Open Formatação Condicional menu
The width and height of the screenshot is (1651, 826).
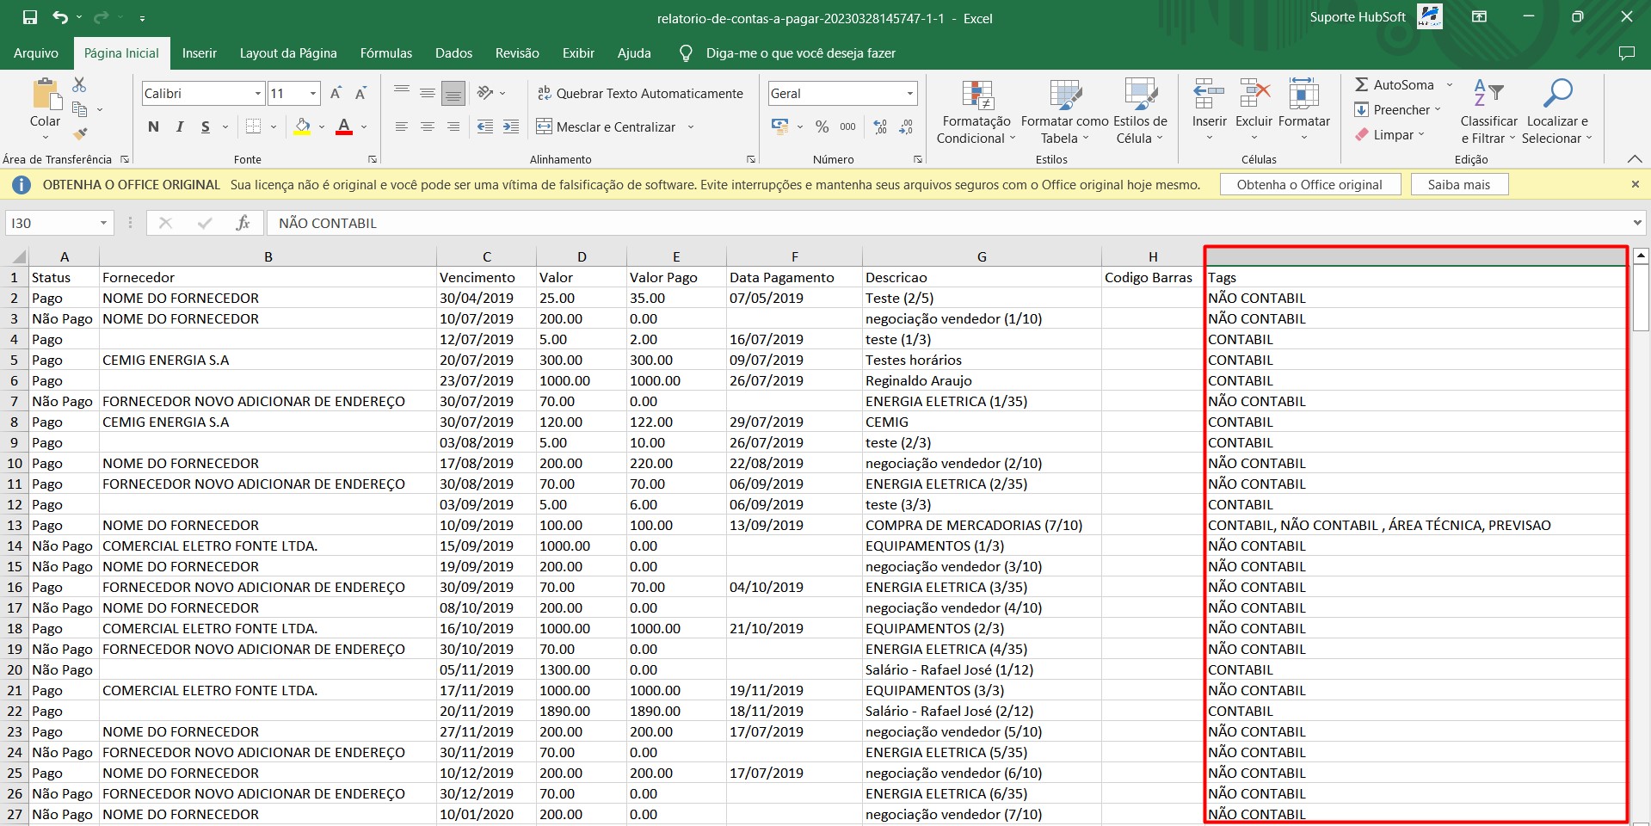click(x=976, y=112)
